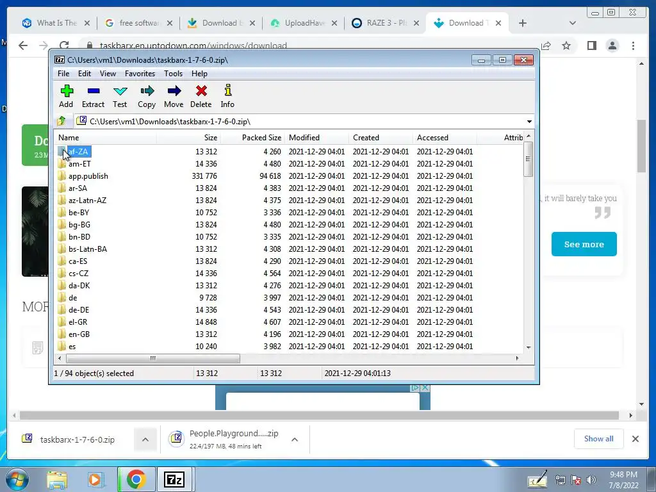
Task: Click Show all downloads button
Action: 599,438
